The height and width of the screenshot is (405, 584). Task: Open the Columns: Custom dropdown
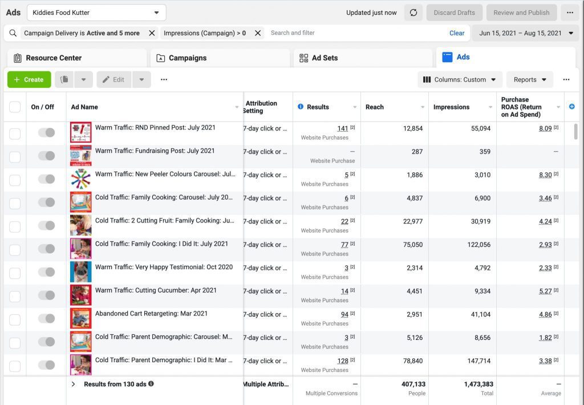460,80
